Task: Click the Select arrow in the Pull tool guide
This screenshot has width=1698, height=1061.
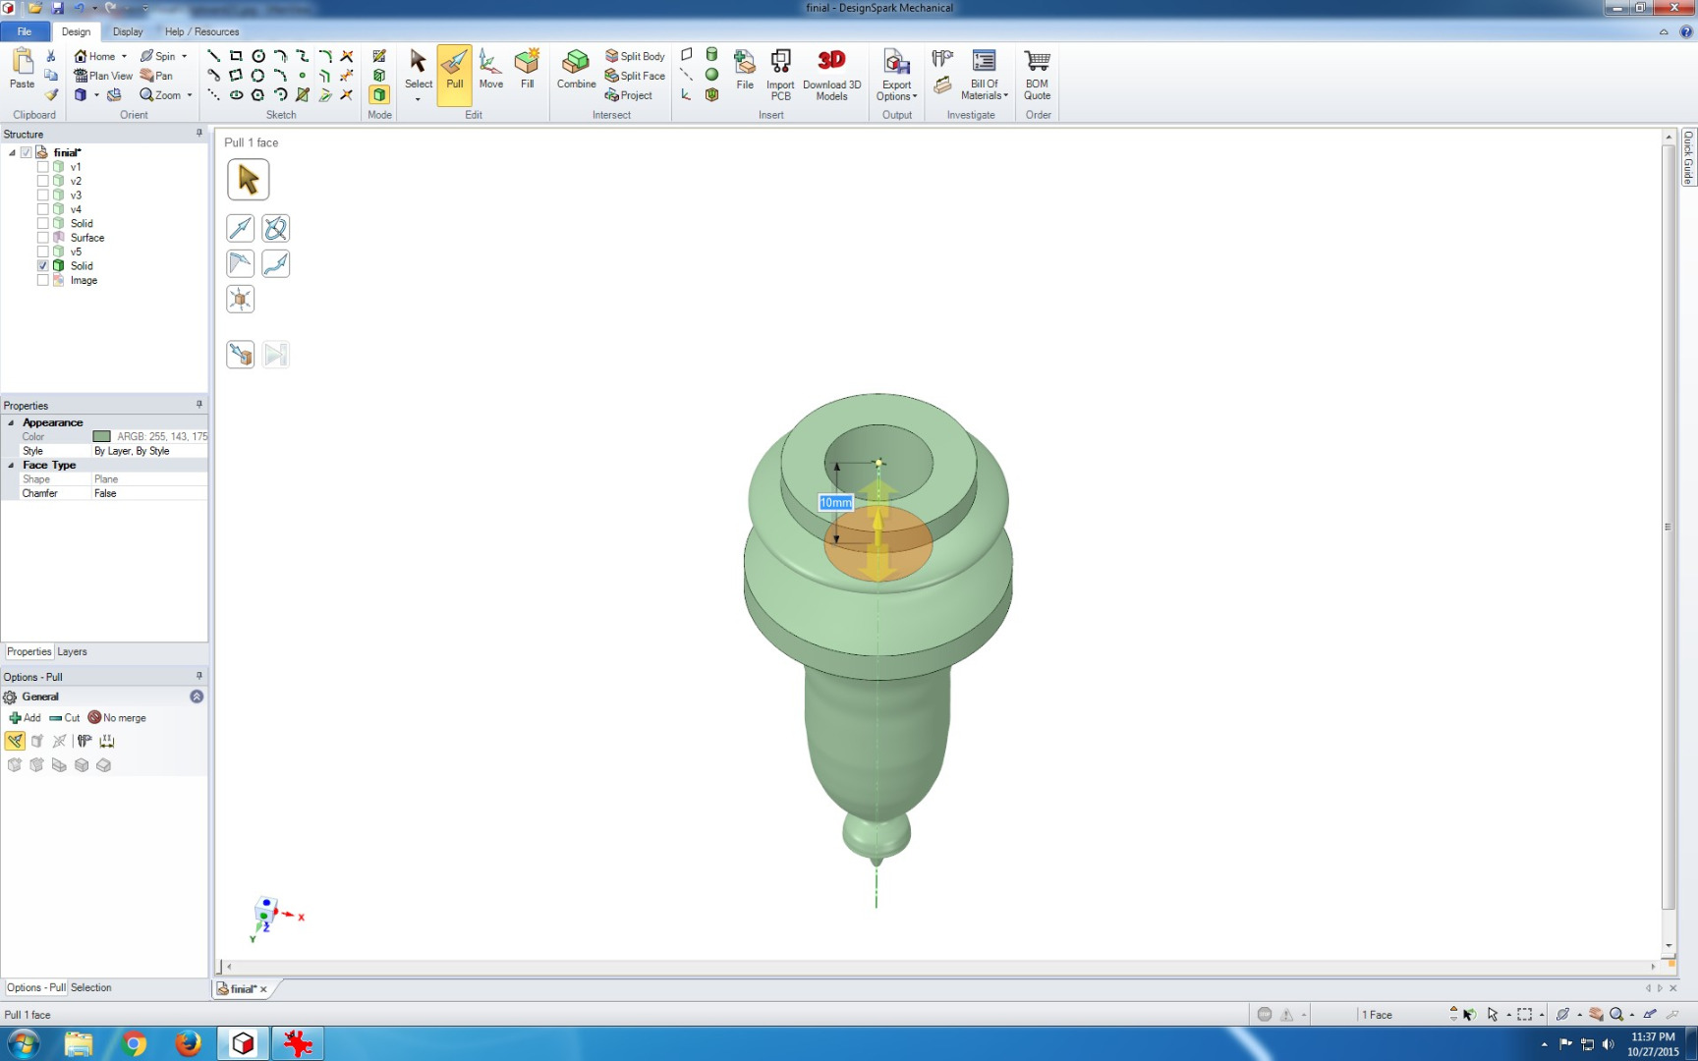Action: click(x=248, y=180)
